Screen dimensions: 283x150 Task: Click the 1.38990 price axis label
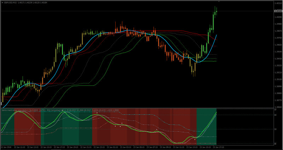[278, 86]
